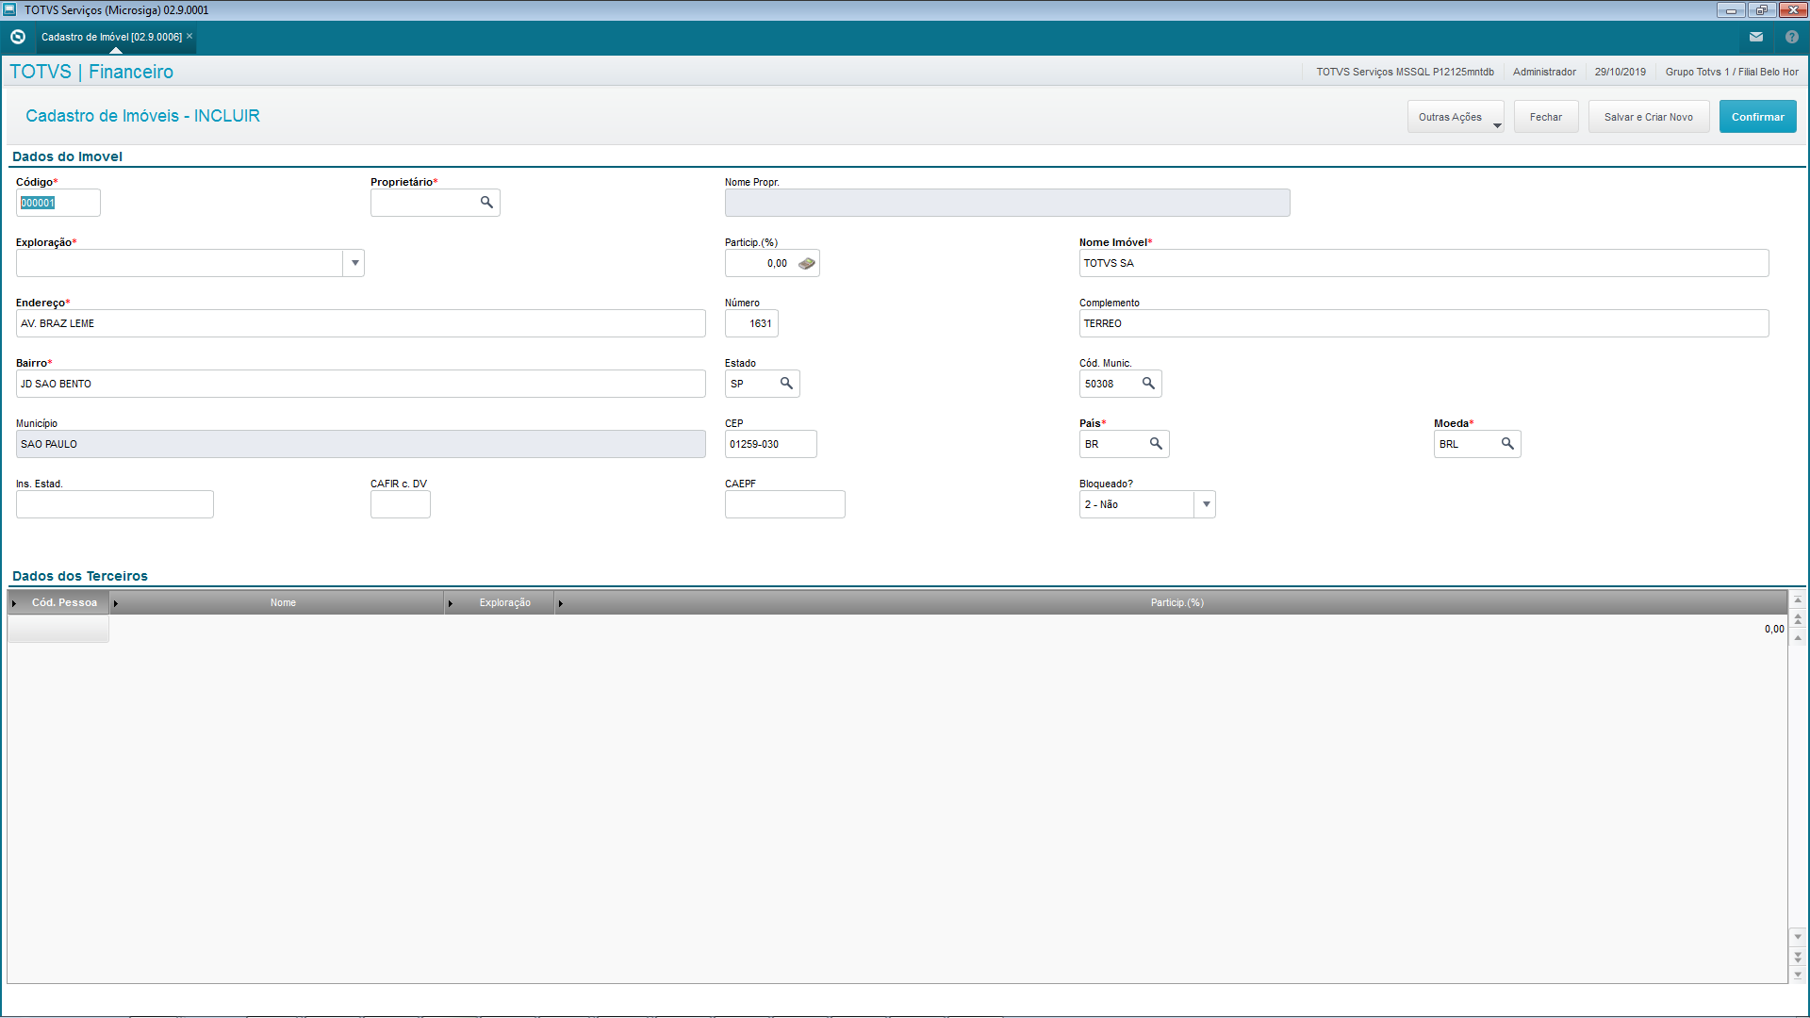
Task: Click the Estado field search magnifier
Action: point(786,384)
